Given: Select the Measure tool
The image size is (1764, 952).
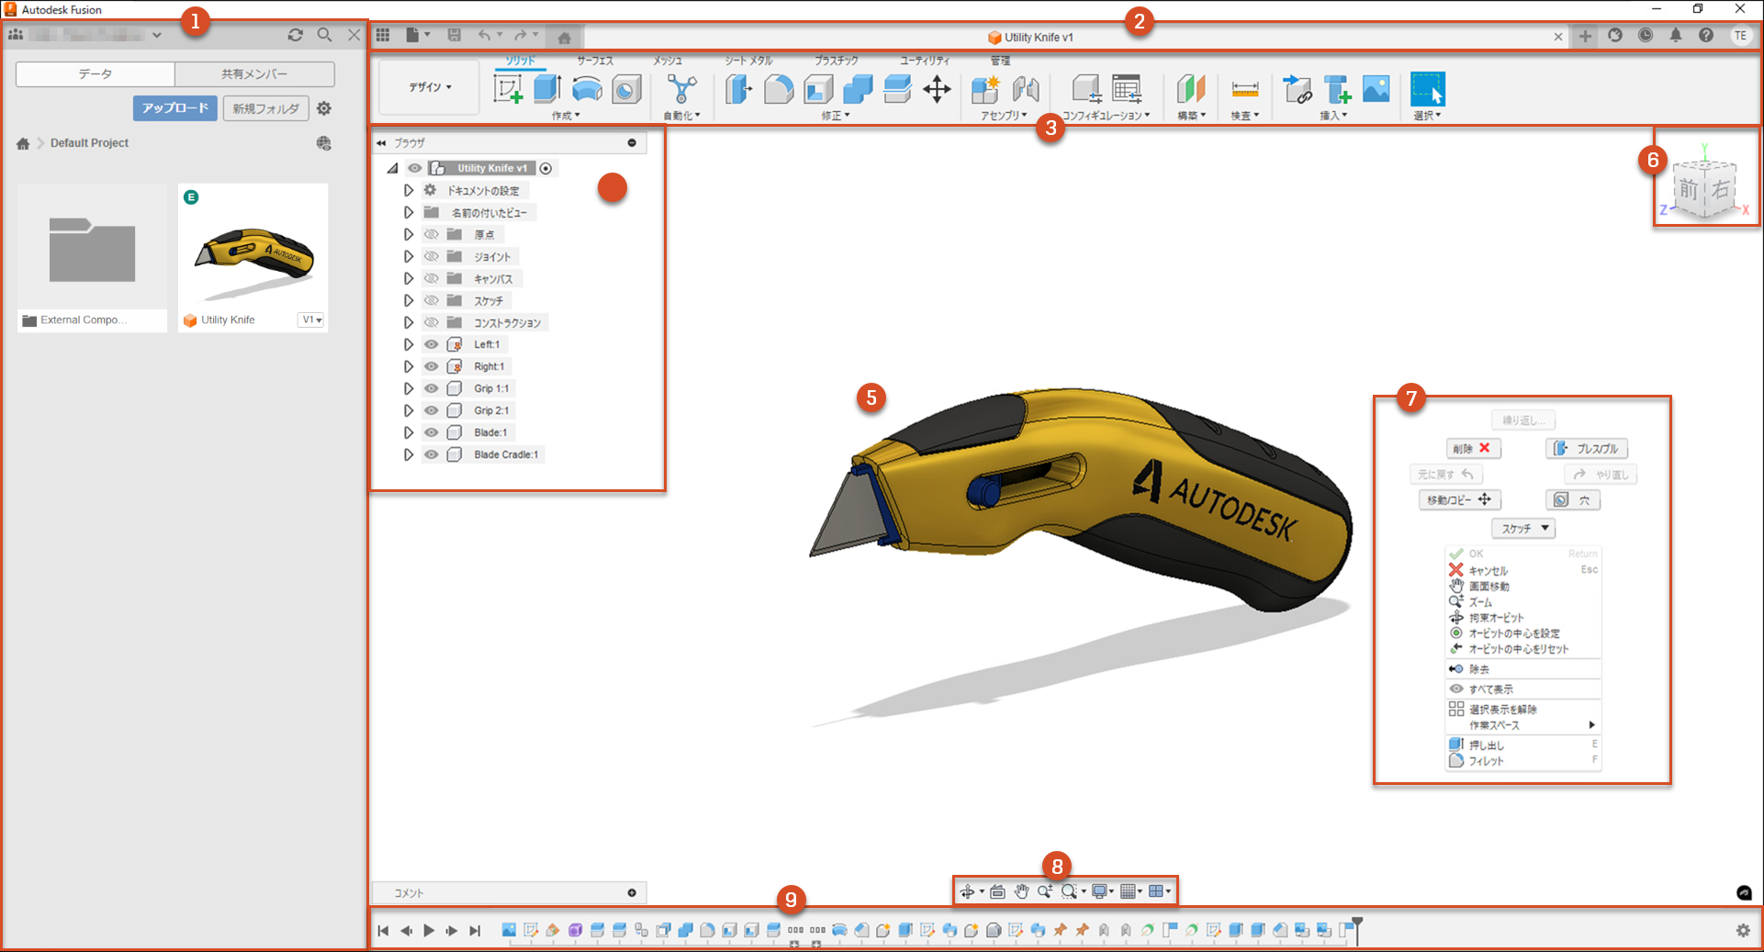Looking at the screenshot, I should pos(1245,89).
